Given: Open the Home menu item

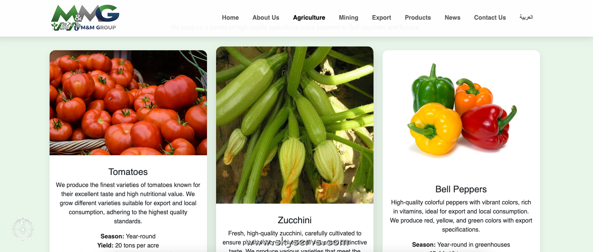Looking at the screenshot, I should coord(230,17).
